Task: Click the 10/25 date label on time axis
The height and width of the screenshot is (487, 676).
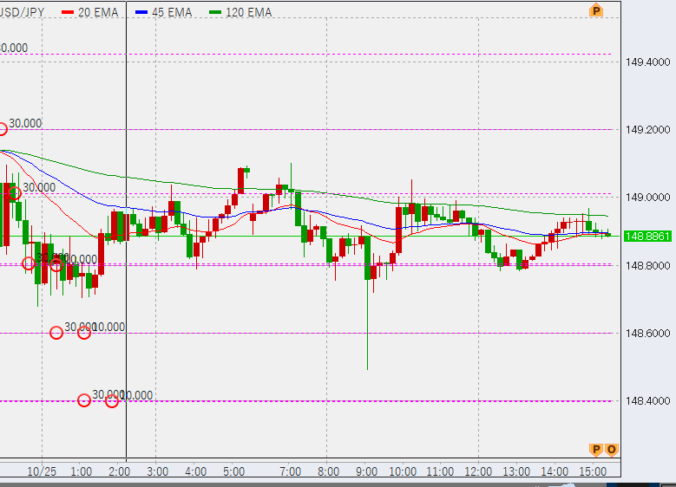Action: 42,471
